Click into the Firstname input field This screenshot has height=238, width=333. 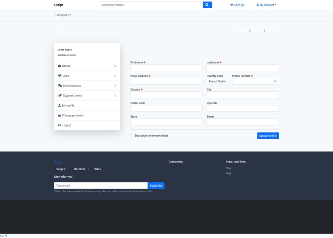[x=166, y=68]
